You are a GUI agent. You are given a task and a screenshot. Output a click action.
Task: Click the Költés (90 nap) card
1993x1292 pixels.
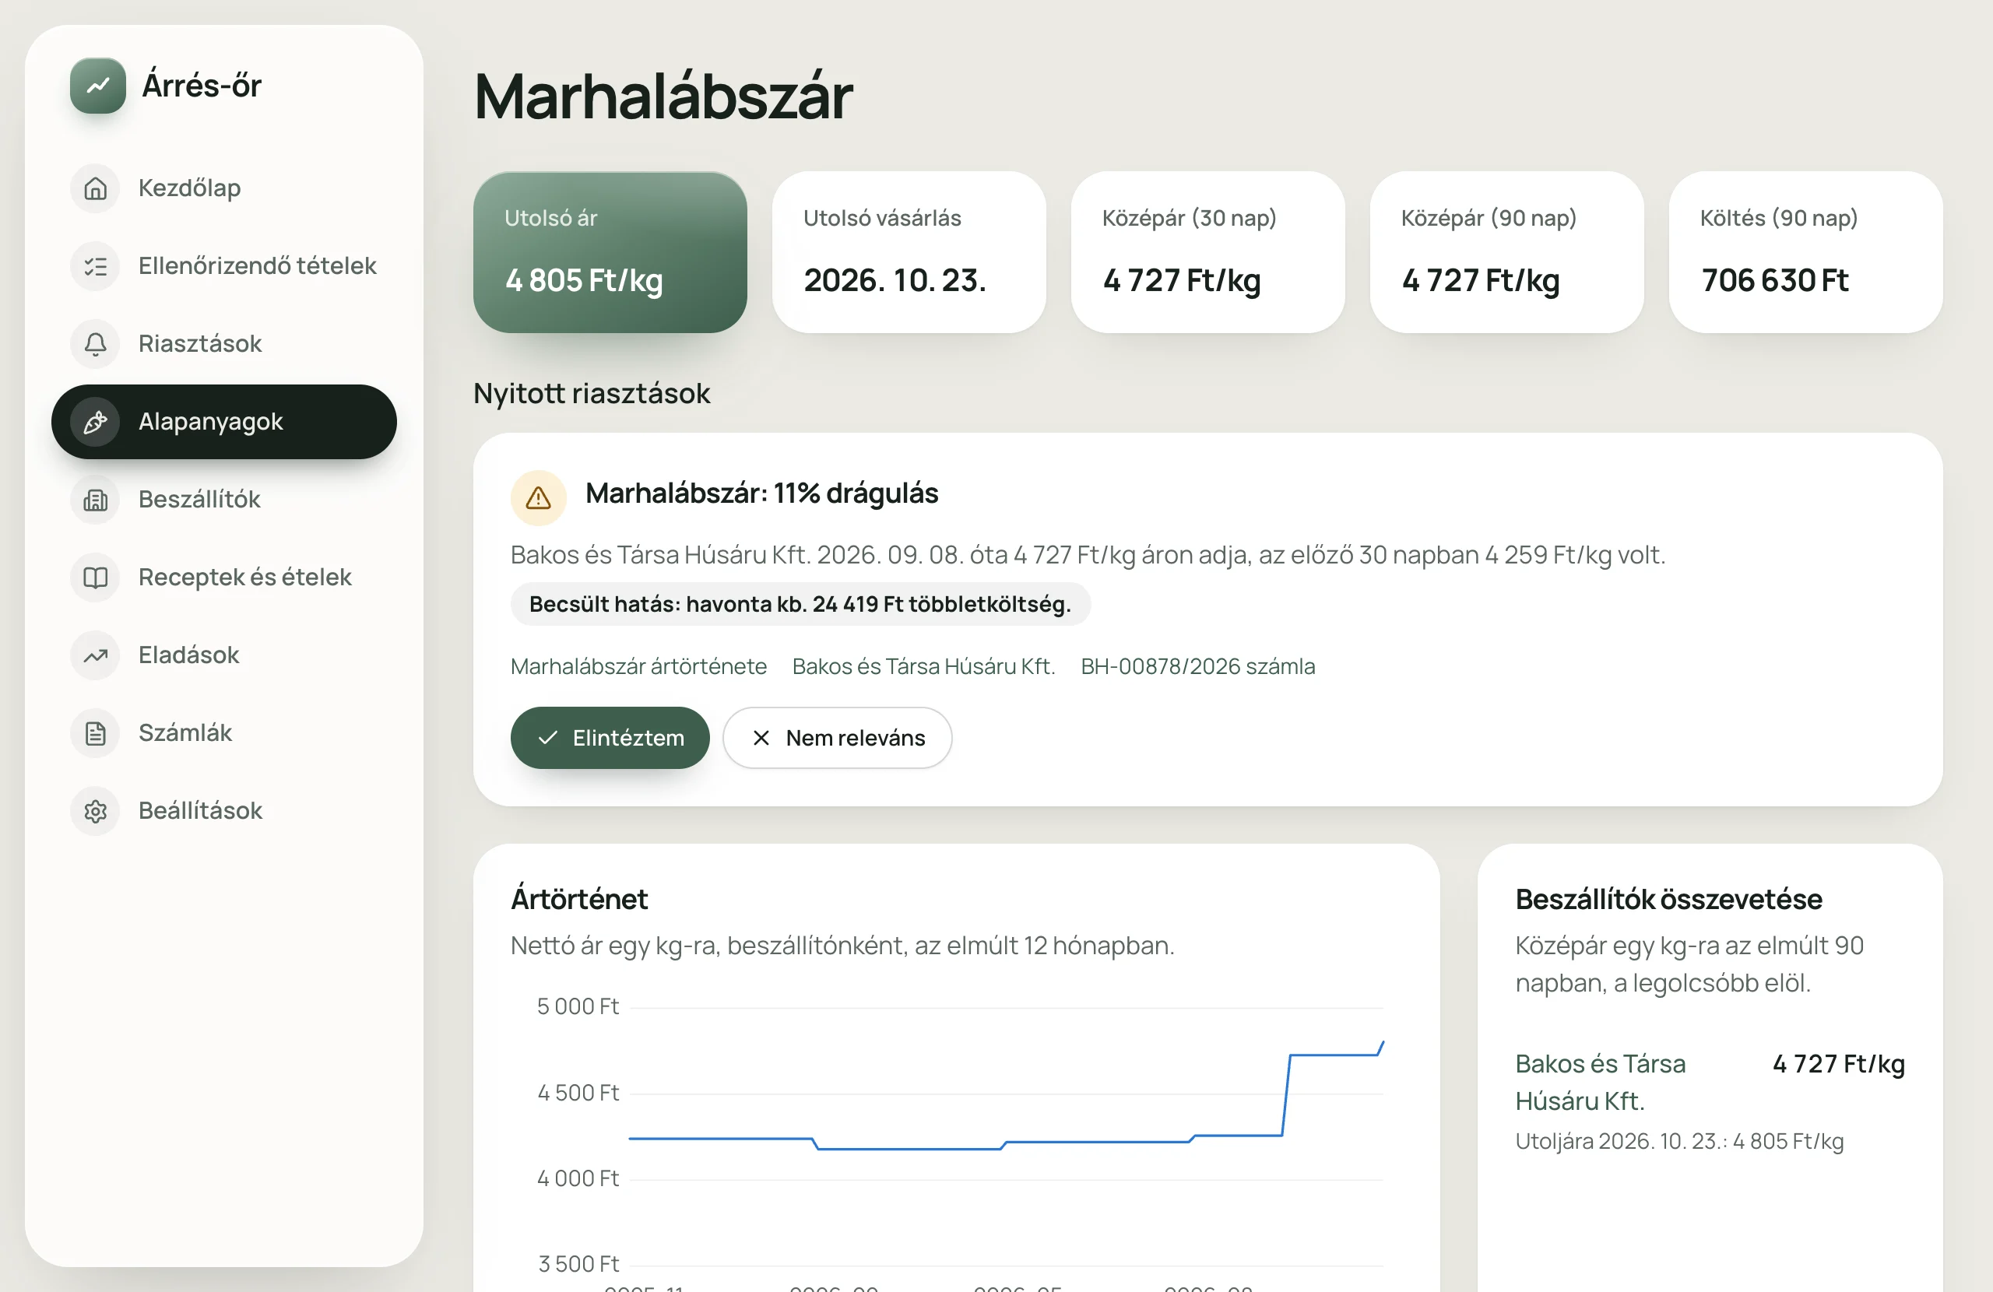(x=1805, y=252)
